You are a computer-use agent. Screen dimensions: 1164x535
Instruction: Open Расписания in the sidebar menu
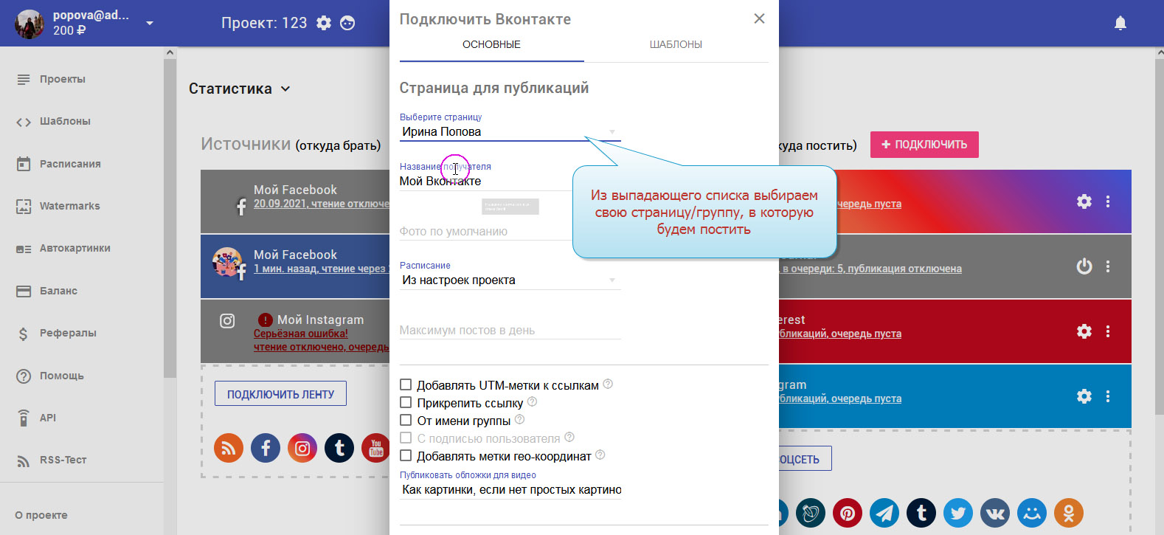70,164
